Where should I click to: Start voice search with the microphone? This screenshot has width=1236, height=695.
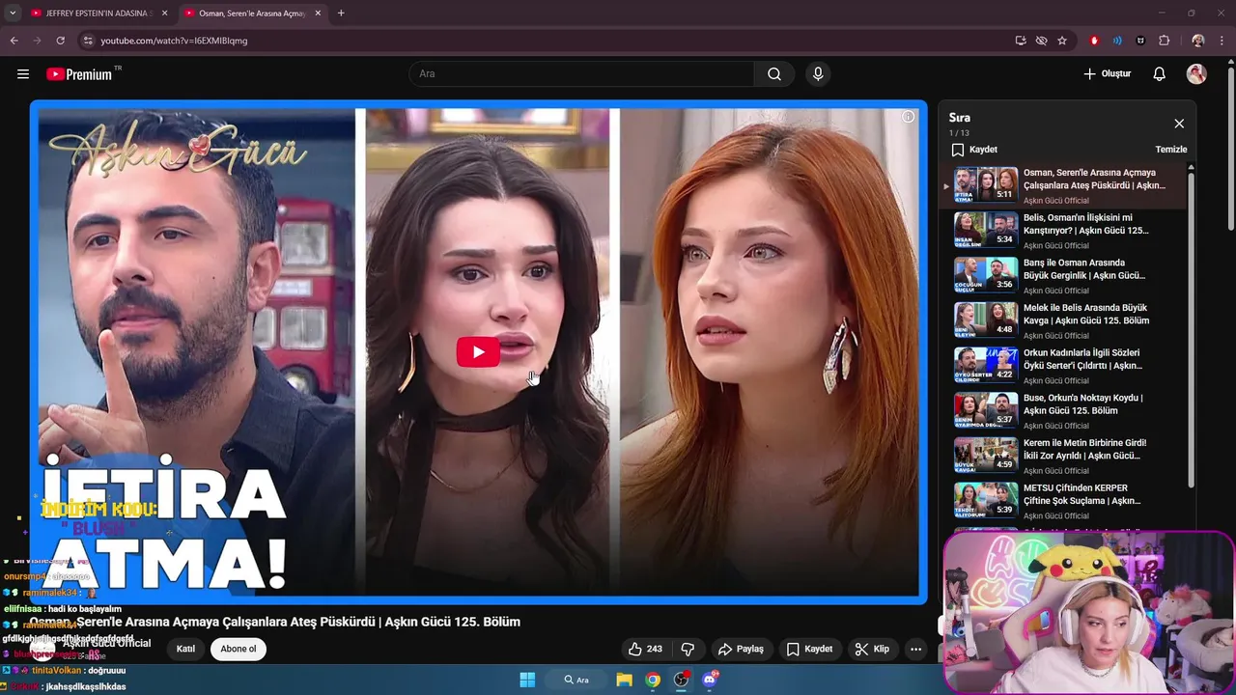pos(818,74)
